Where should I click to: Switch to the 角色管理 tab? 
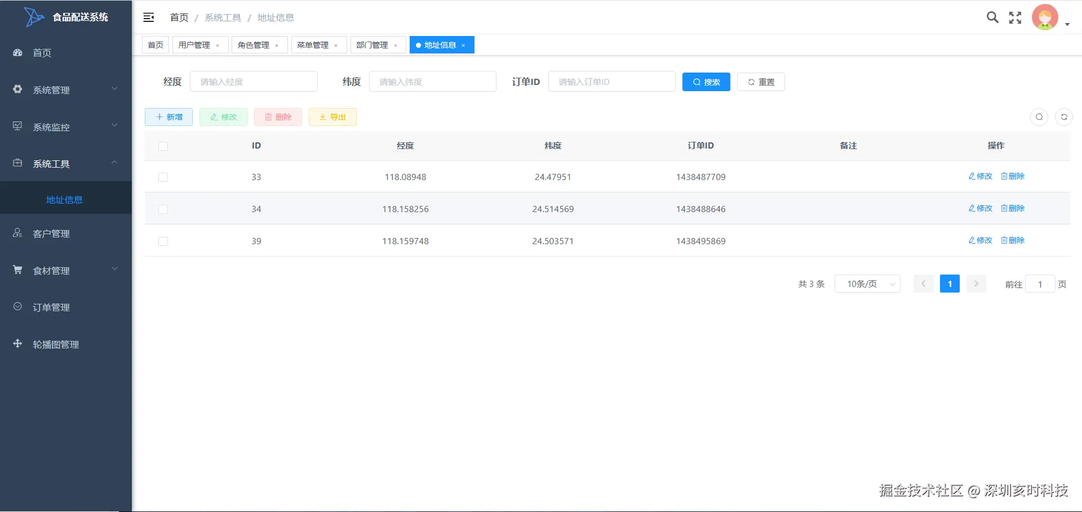(x=253, y=45)
